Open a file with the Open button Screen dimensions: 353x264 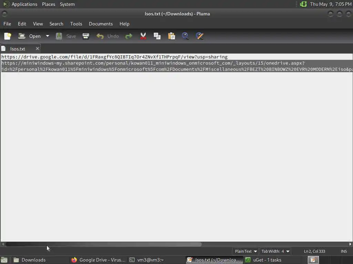30,36
